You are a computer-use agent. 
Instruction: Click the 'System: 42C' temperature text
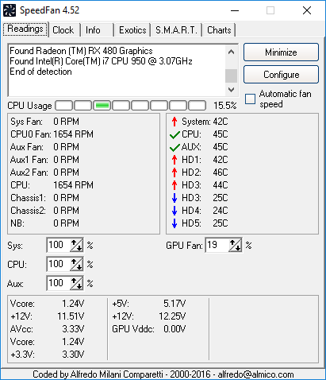click(205, 122)
